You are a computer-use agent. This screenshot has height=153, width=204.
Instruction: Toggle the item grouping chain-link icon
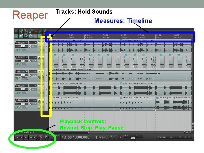(21, 36)
